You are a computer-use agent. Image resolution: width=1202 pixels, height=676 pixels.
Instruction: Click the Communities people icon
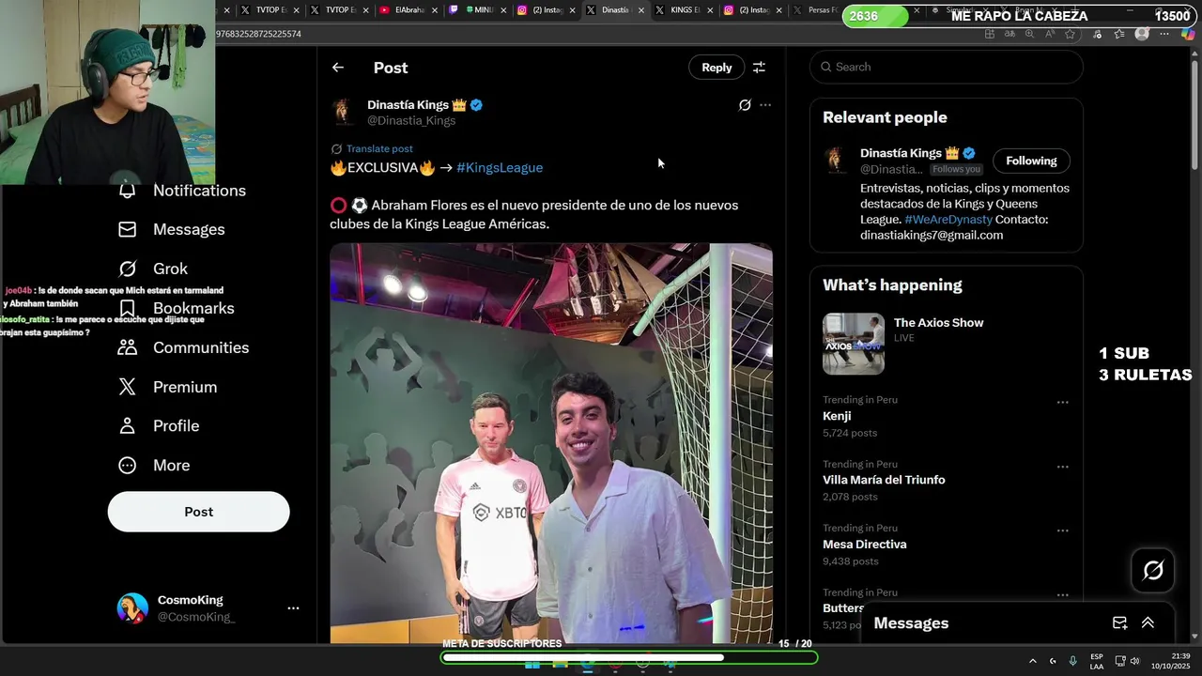pos(128,347)
